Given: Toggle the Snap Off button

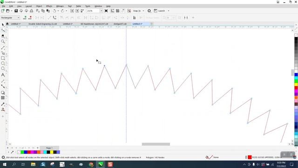Looking at the screenshot, I should pos(129,11).
